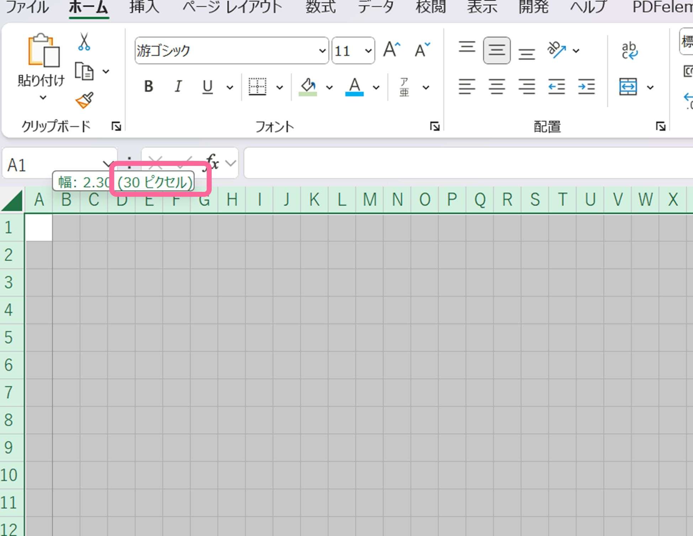Decrease indent
This screenshot has width=693, height=536.
pyautogui.click(x=556, y=87)
